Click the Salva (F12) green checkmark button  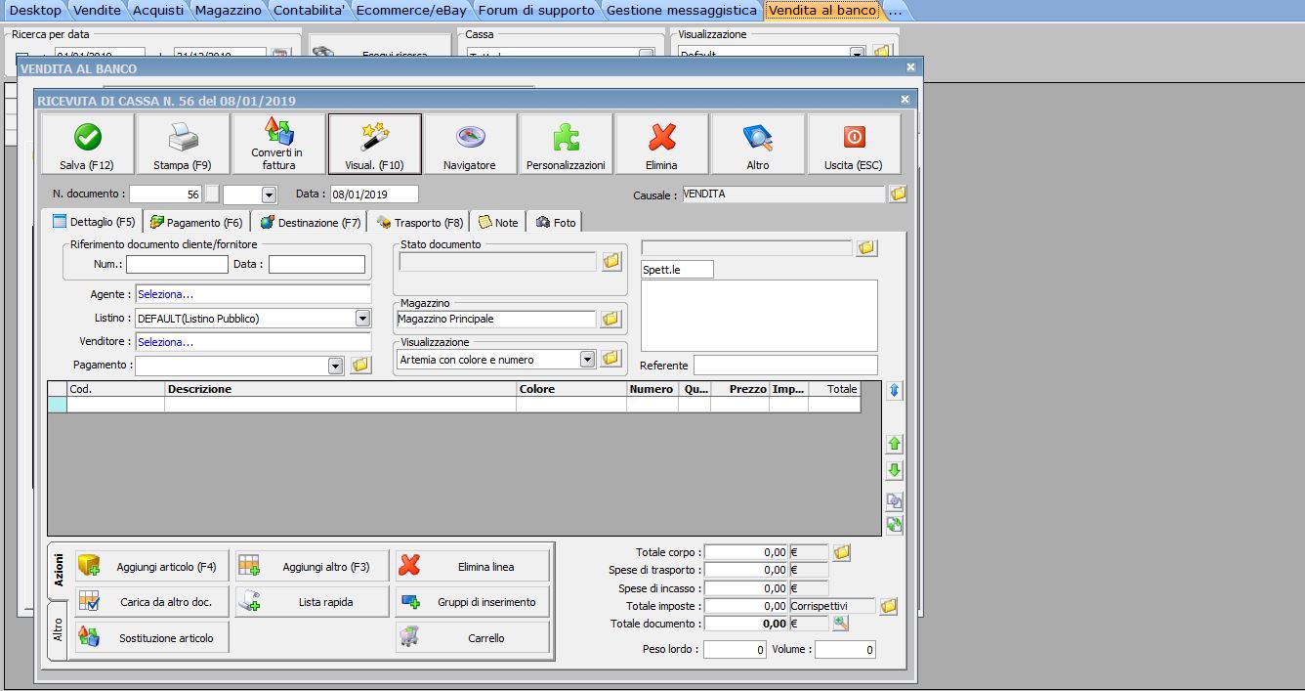(87, 144)
